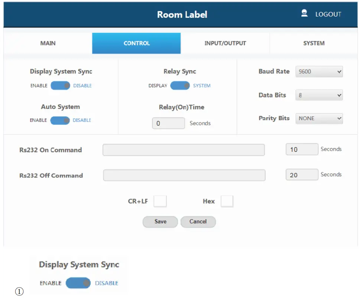Click the LOGOUT link

328,15
